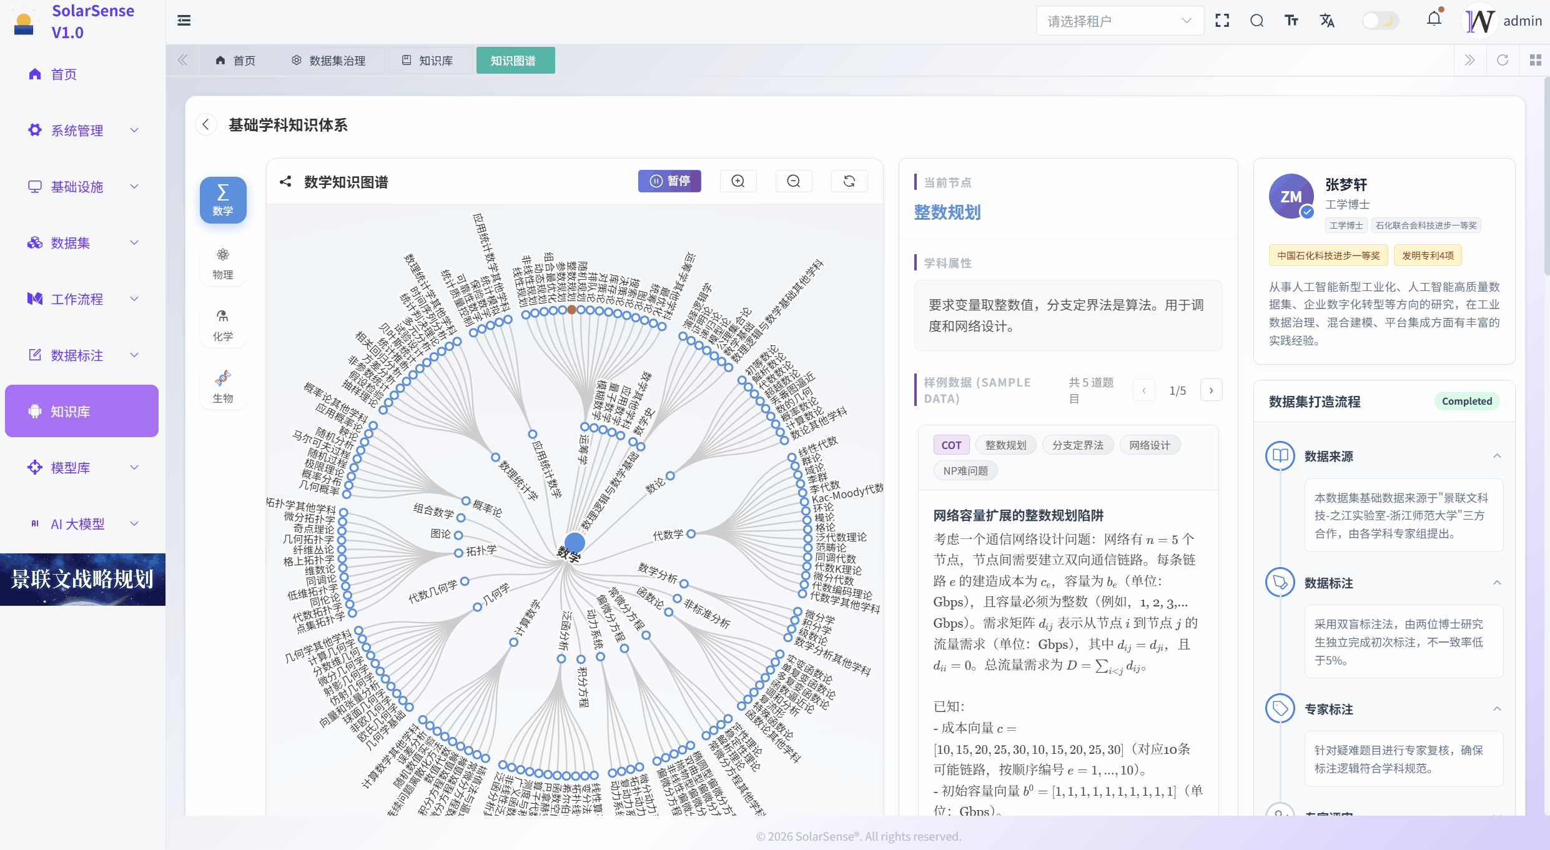Click the central 数学 graph node
Image resolution: width=1550 pixels, height=850 pixels.
click(x=574, y=543)
